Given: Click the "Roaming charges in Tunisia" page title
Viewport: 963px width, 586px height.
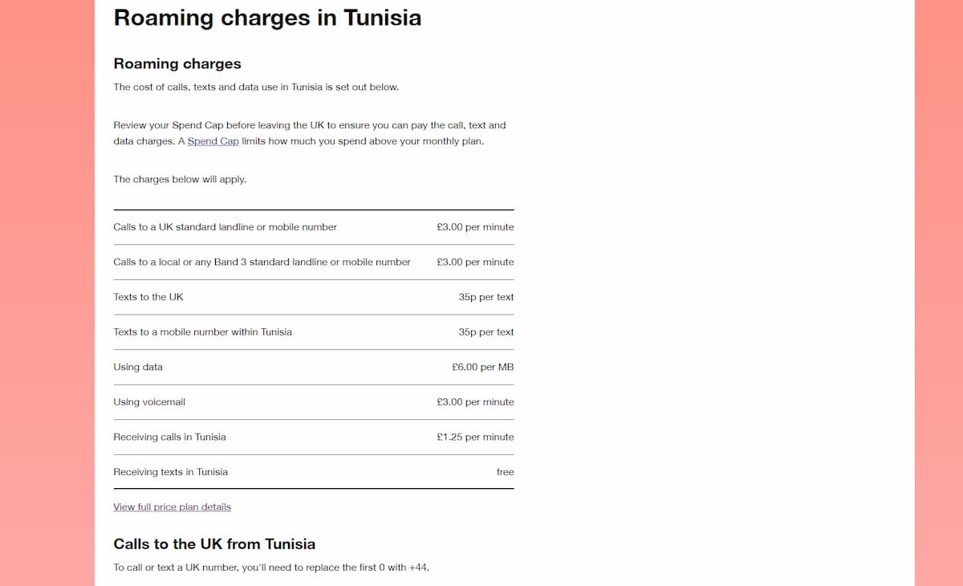Looking at the screenshot, I should (267, 18).
